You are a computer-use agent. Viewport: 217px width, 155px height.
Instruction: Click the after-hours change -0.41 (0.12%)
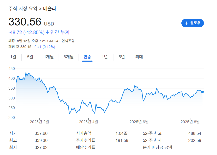(44, 47)
